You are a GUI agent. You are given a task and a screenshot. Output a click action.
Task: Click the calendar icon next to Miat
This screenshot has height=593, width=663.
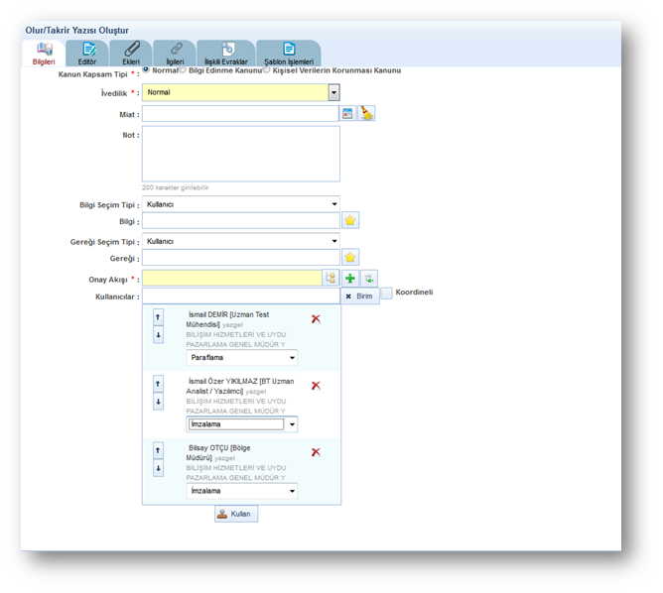point(348,114)
